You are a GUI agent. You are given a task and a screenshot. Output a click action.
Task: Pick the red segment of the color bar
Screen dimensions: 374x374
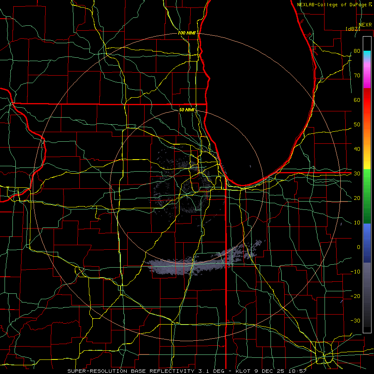pos(367,100)
